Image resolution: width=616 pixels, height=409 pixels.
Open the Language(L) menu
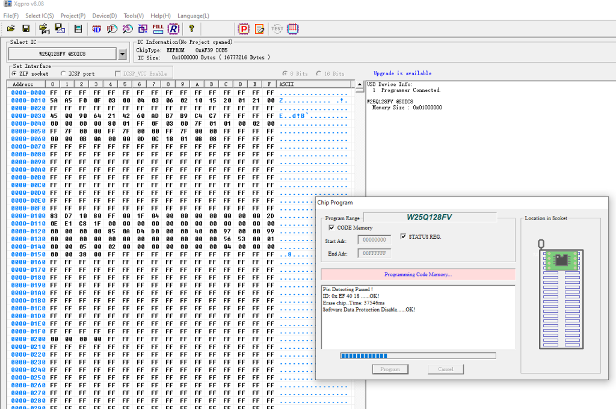(x=193, y=16)
